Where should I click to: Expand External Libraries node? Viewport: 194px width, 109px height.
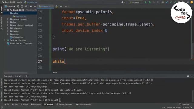[5, 40]
